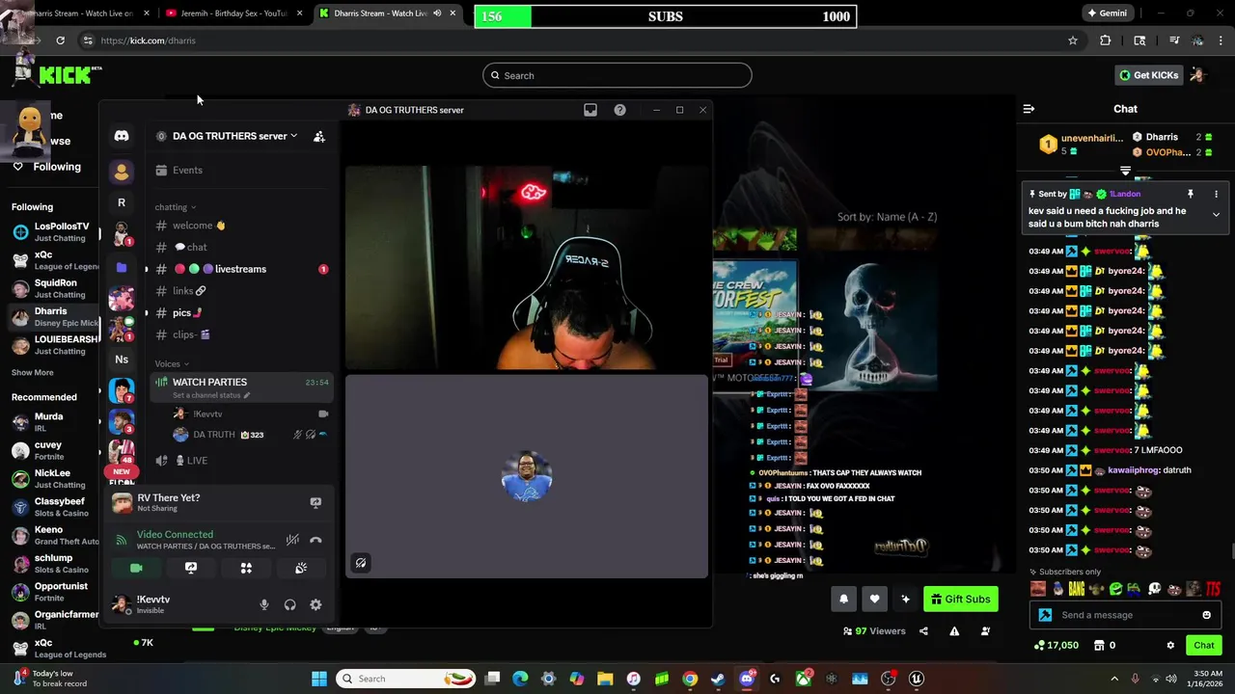Click sparkle button beside Gift Subs

point(905,599)
